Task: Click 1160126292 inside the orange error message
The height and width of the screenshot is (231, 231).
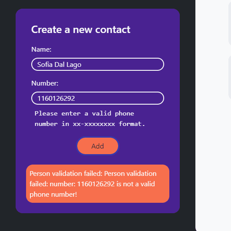Action: click(x=96, y=184)
